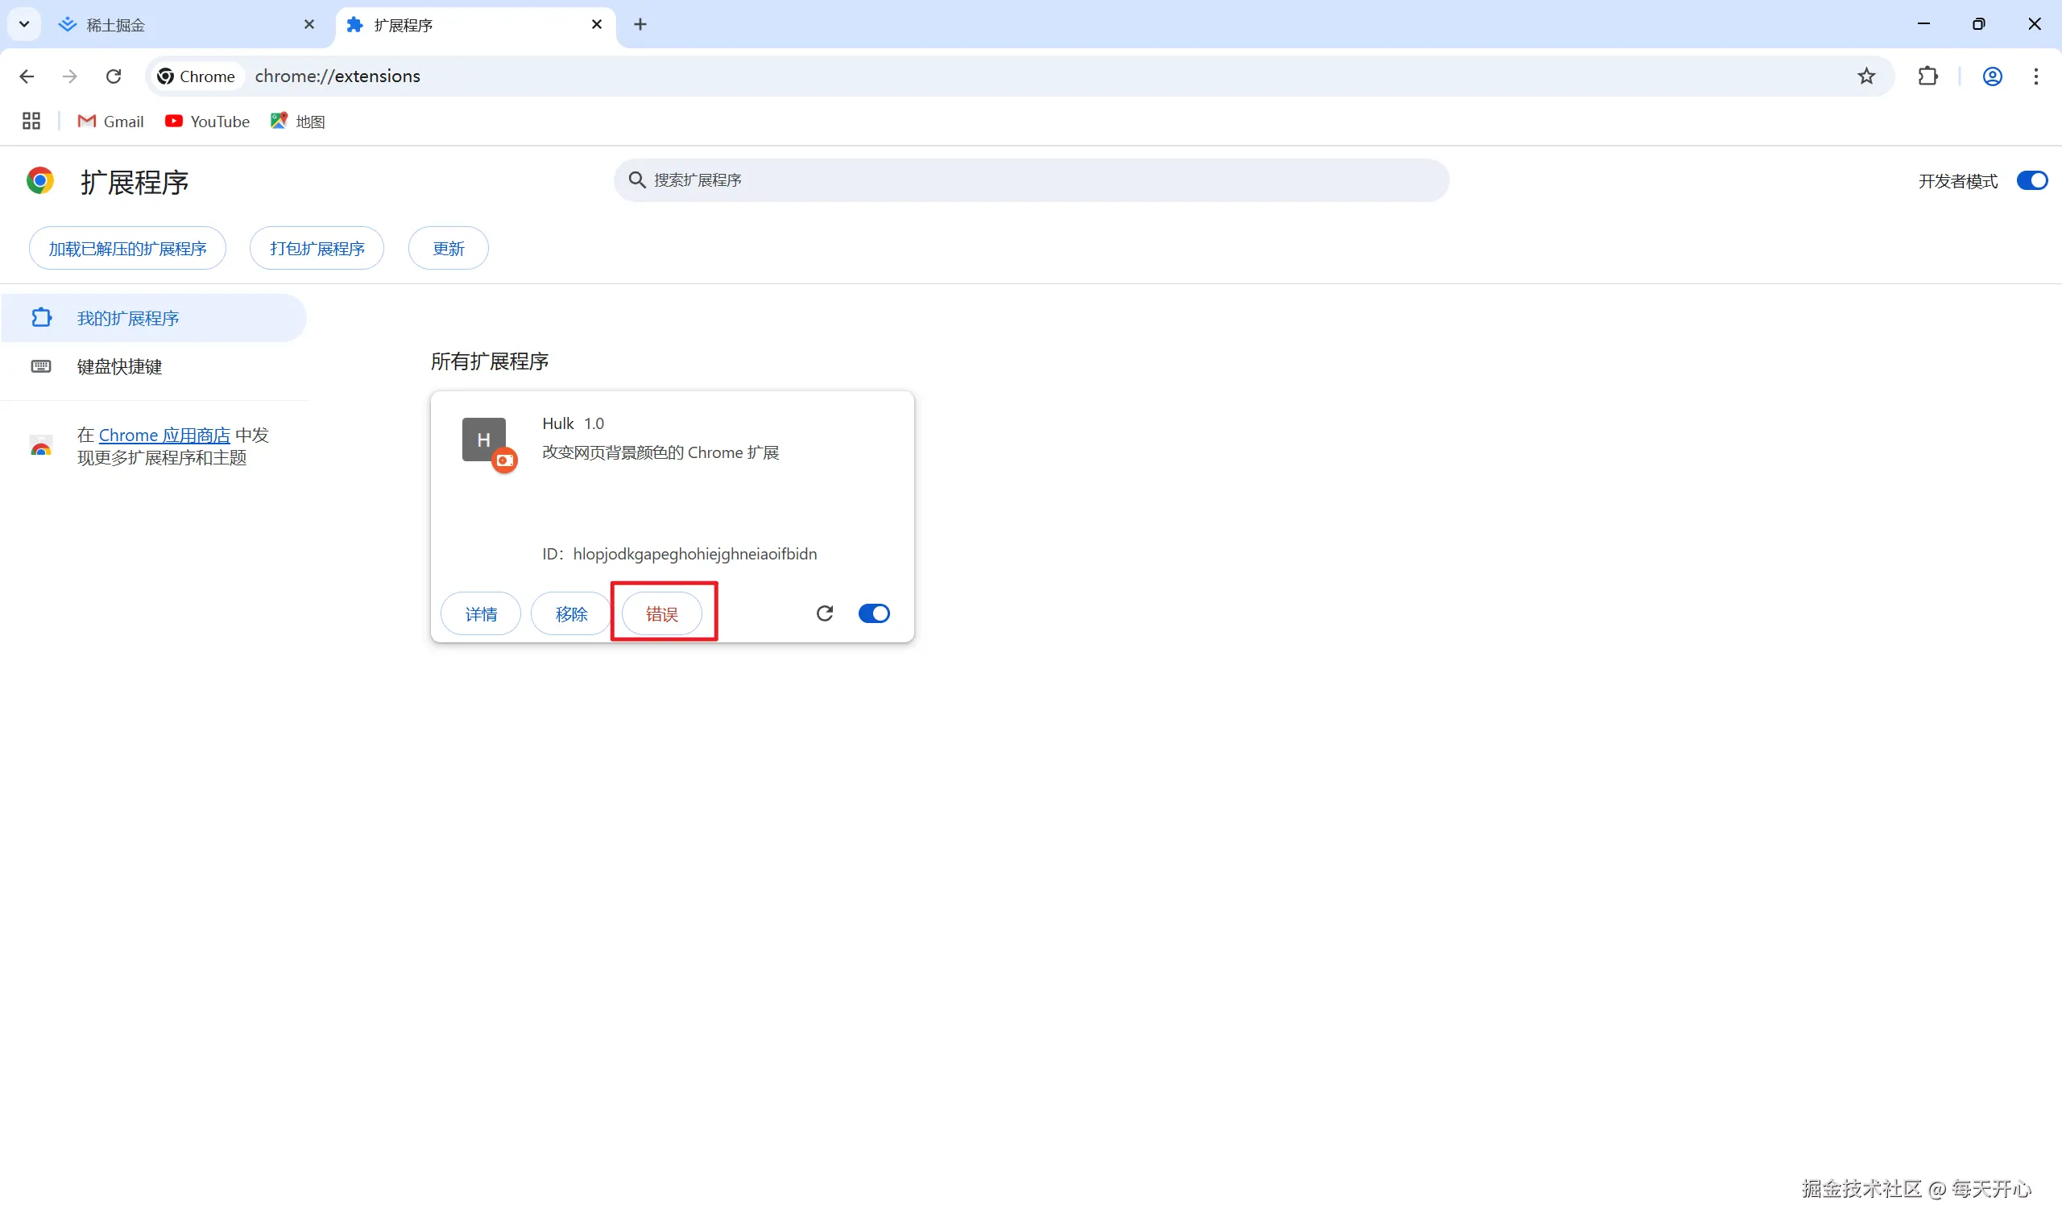Click the 加载已解压的扩展程序 button
The image size is (2062, 1230).
click(128, 249)
